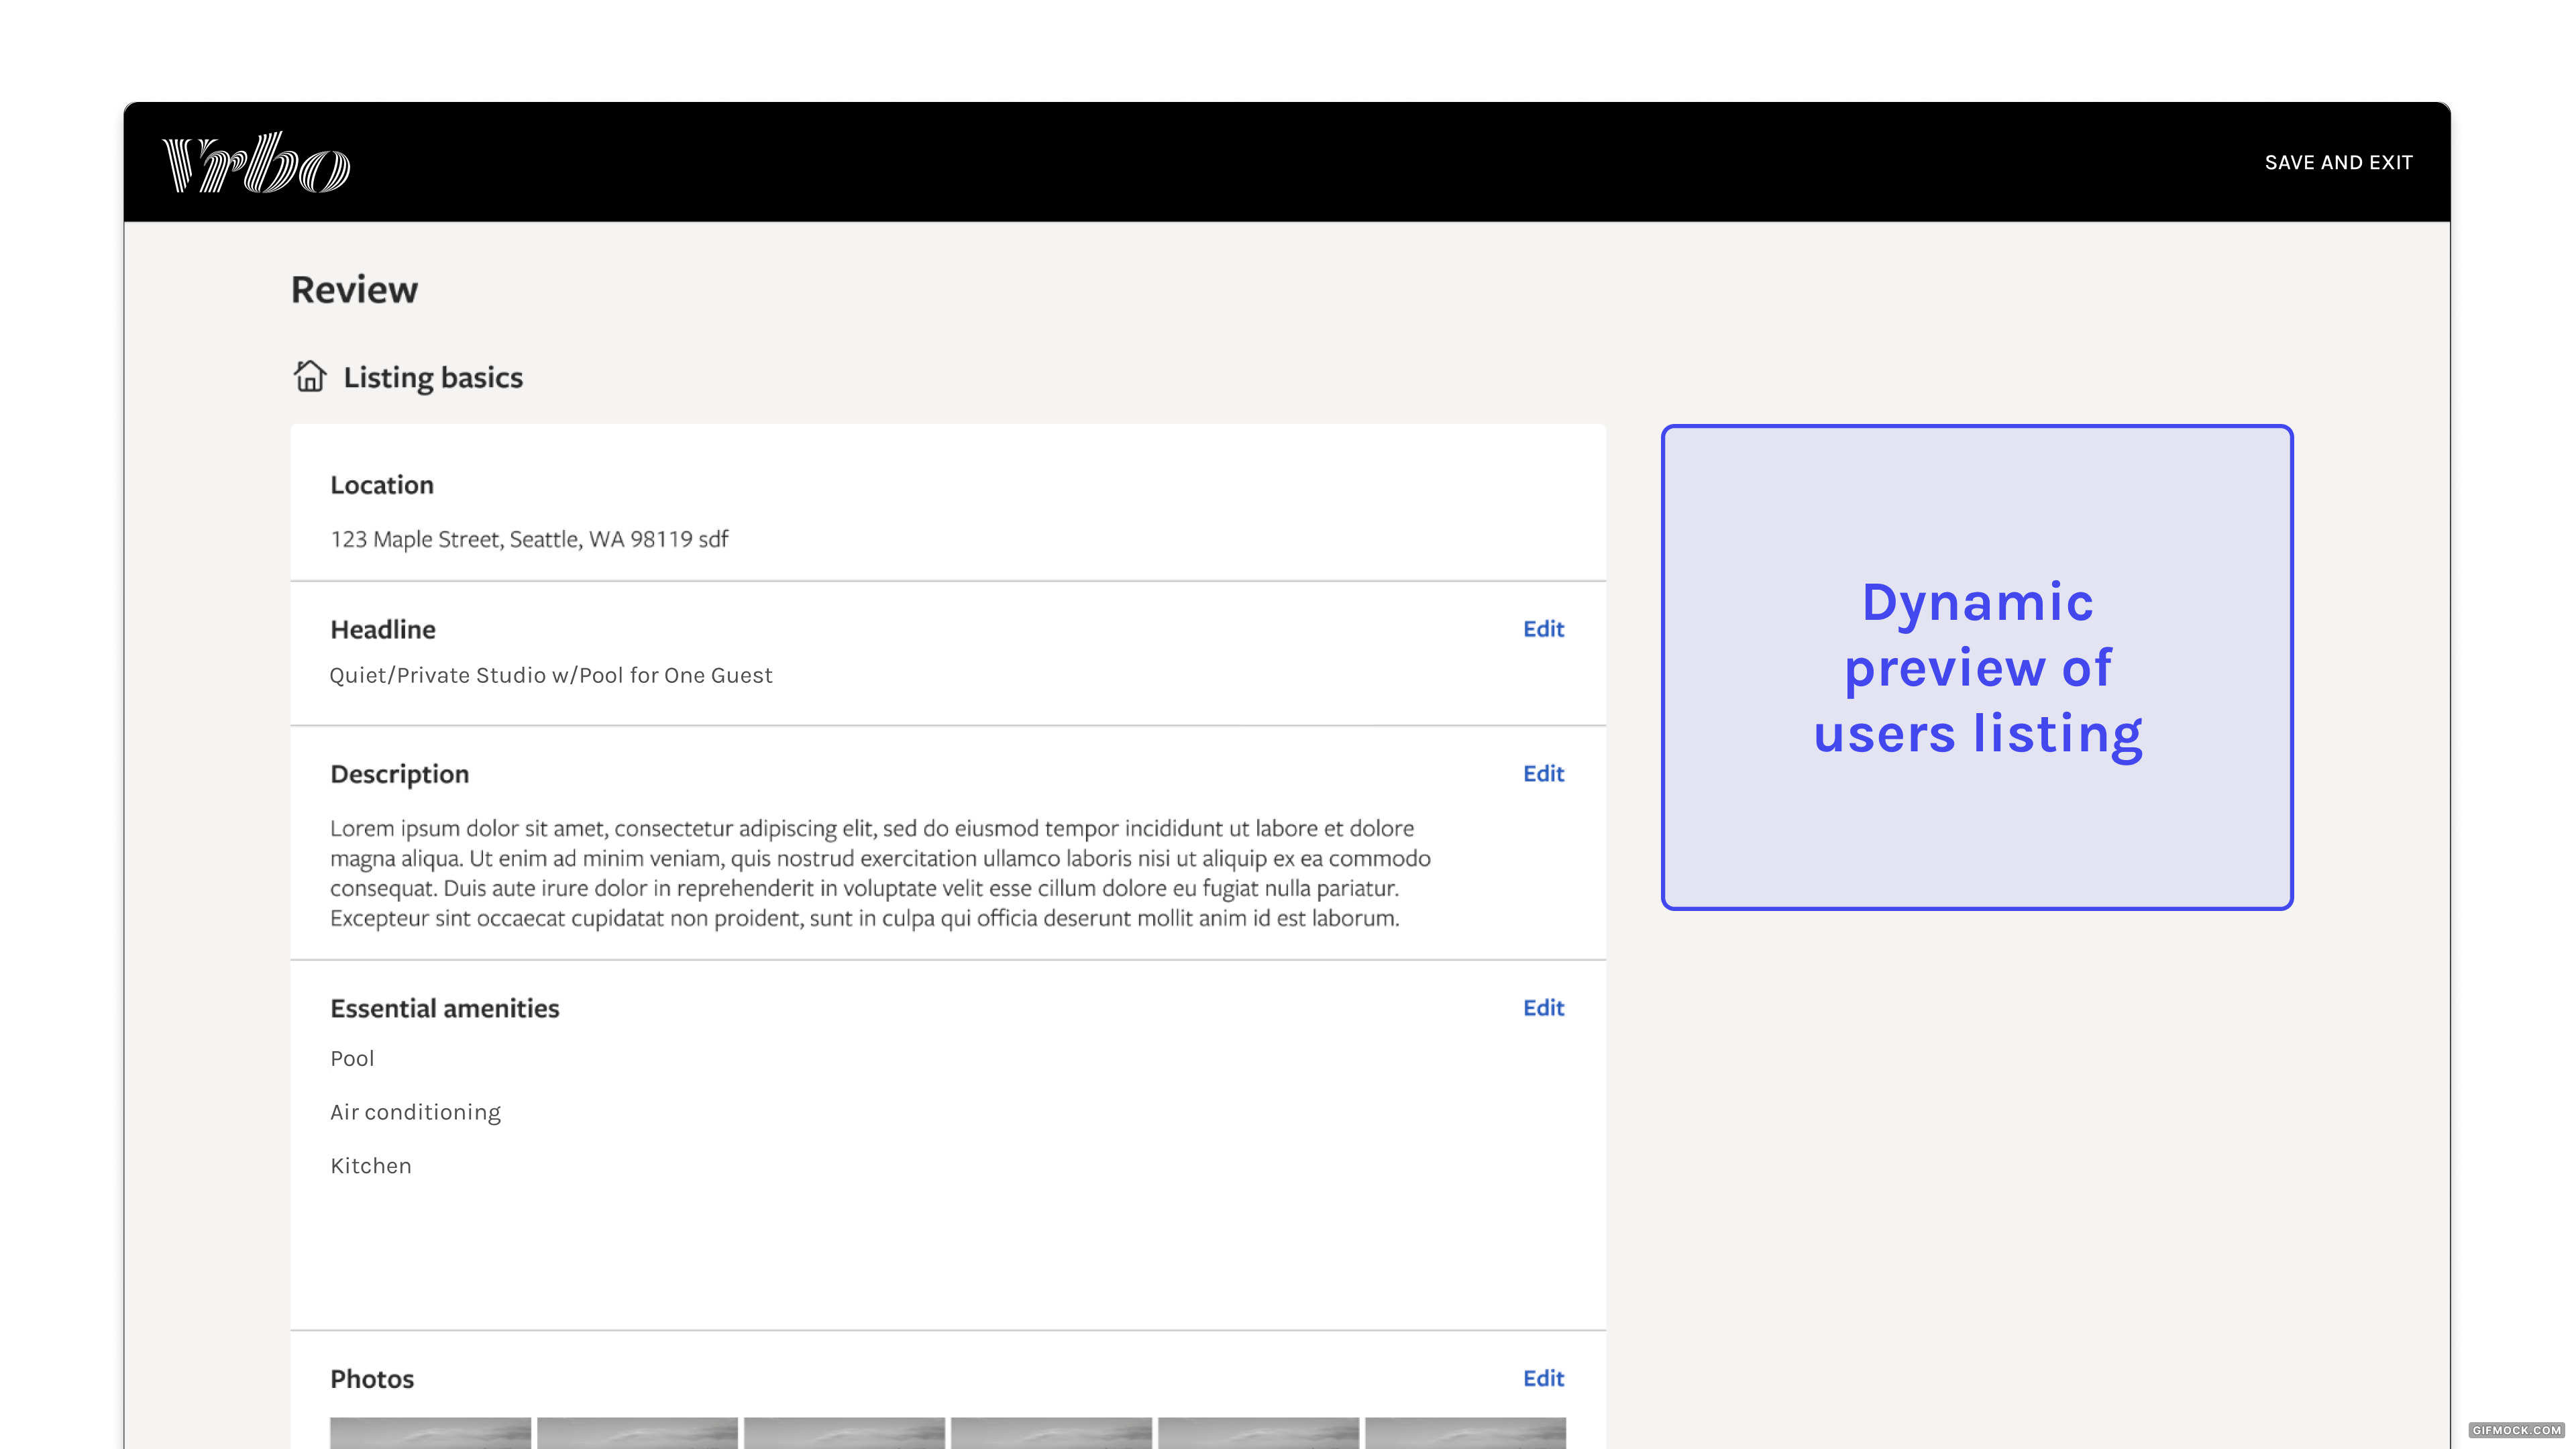This screenshot has width=2576, height=1449.
Task: Select the Kitchen amenity
Action: click(371, 1166)
